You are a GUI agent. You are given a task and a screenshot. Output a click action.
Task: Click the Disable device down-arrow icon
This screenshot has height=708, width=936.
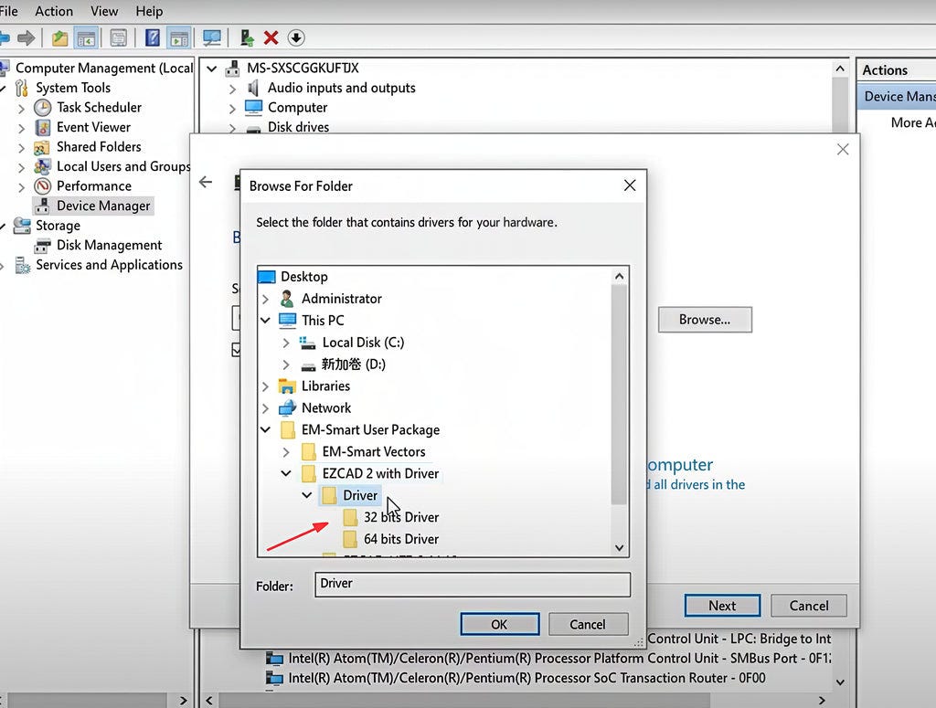pyautogui.click(x=296, y=38)
